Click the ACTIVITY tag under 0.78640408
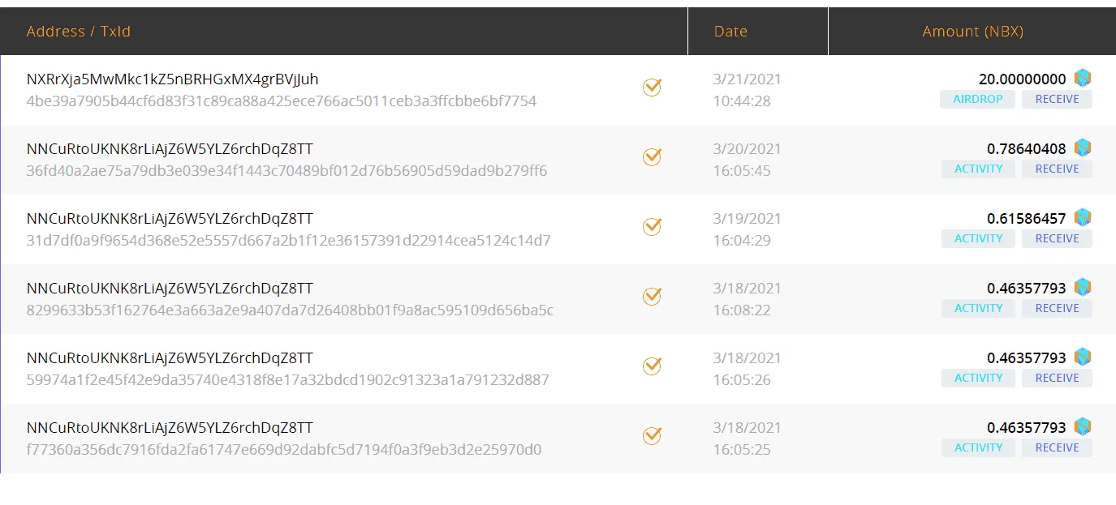This screenshot has height=505, width=1116. click(x=978, y=169)
